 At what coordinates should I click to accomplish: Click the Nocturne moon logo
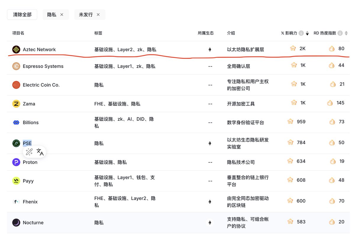[16, 222]
